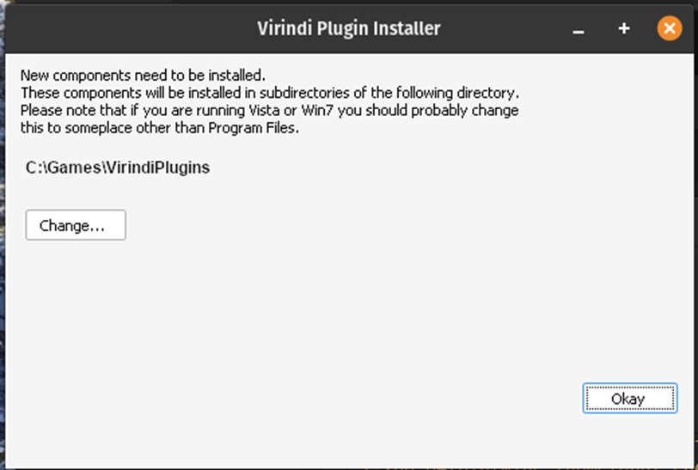Viewport: 698px width, 470px height.
Task: Click the empty title bar left of the title
Action: [x=129, y=28]
